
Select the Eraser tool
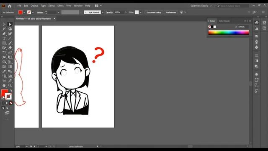pyautogui.click(x=10, y=48)
